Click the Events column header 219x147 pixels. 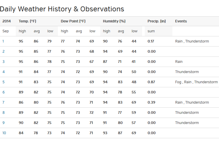pyautogui.click(x=181, y=21)
